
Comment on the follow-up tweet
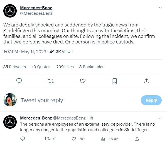pyautogui.click(x=23, y=138)
